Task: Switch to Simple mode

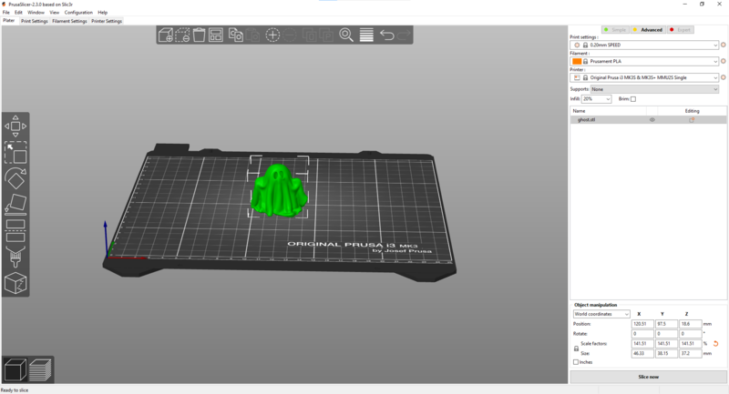Action: click(x=615, y=30)
